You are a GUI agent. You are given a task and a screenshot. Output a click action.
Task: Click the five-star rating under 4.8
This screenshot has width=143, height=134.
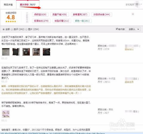tap(11, 22)
